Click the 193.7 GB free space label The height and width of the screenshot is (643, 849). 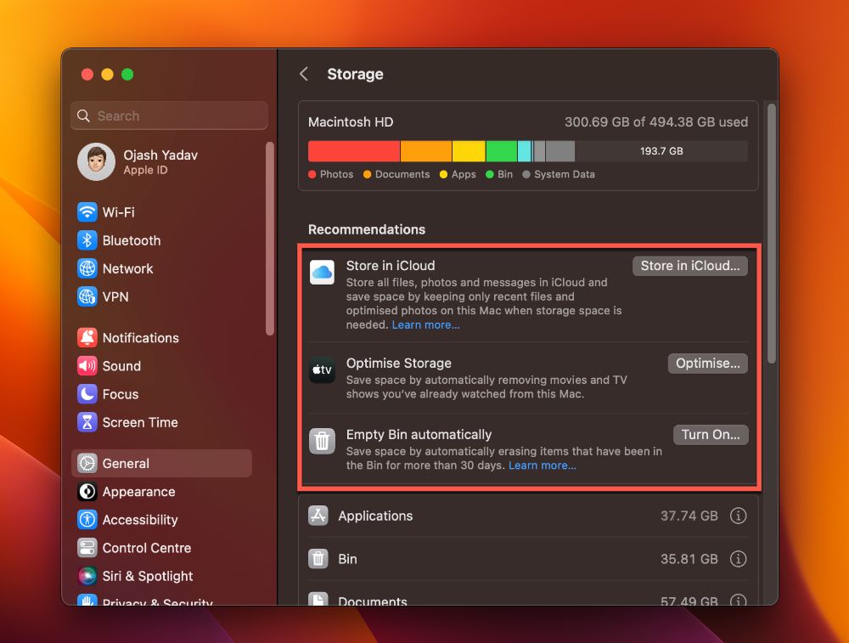pos(661,151)
